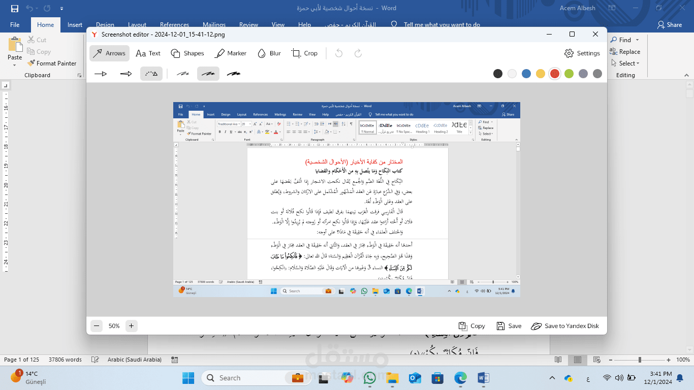This screenshot has width=694, height=390.
Task: Open Customize Quick Access Toolbar dropdown
Action: pos(61,9)
